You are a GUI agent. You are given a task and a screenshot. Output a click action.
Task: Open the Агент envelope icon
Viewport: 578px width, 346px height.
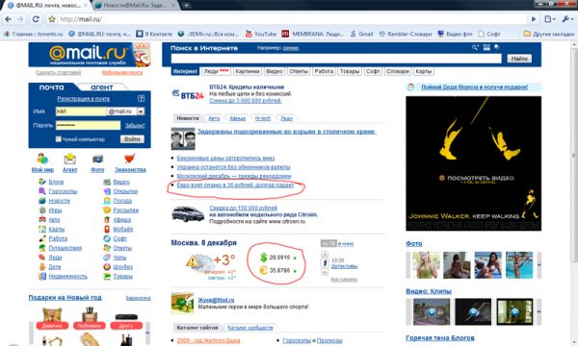[x=69, y=159]
